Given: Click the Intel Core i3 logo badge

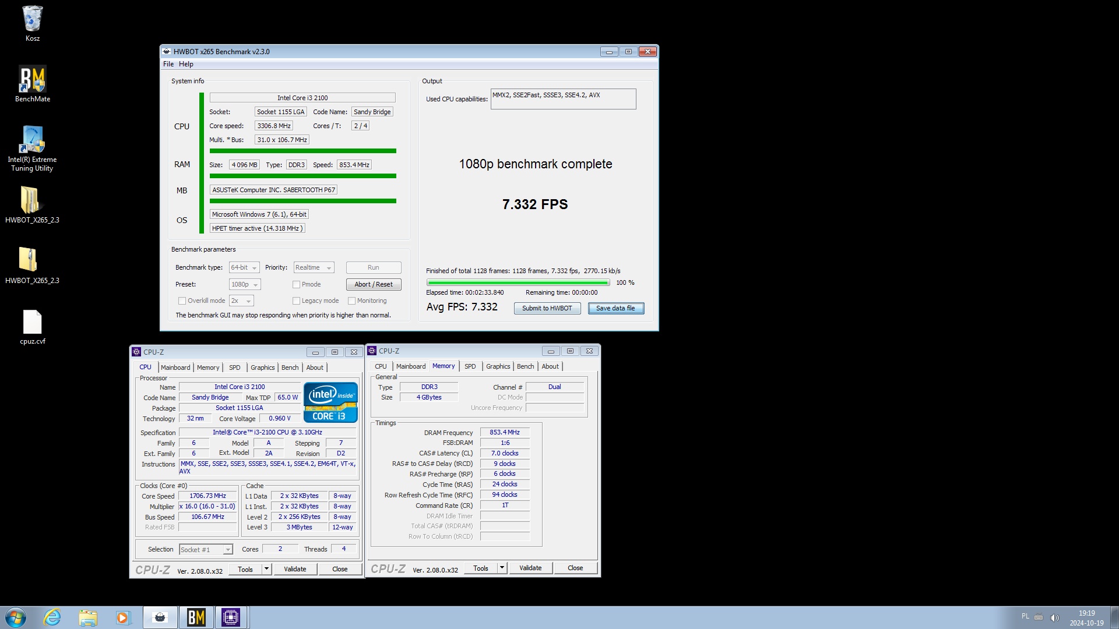Looking at the screenshot, I should [330, 402].
